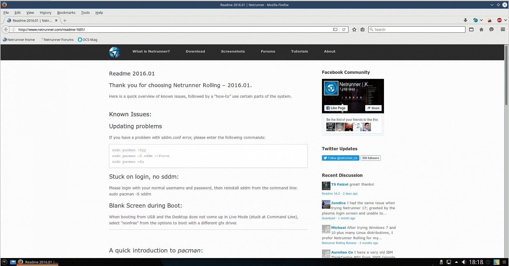Open Netrunner Home bookmark
The height and width of the screenshot is (266, 509).
(19, 40)
